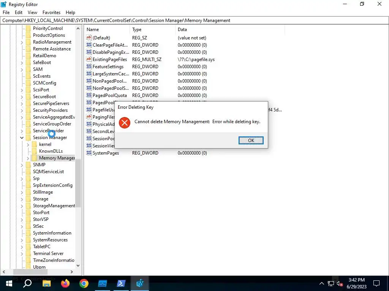Click the tree scrollbar down arrow
Viewport: 389px width, 291px height.
tap(78, 266)
